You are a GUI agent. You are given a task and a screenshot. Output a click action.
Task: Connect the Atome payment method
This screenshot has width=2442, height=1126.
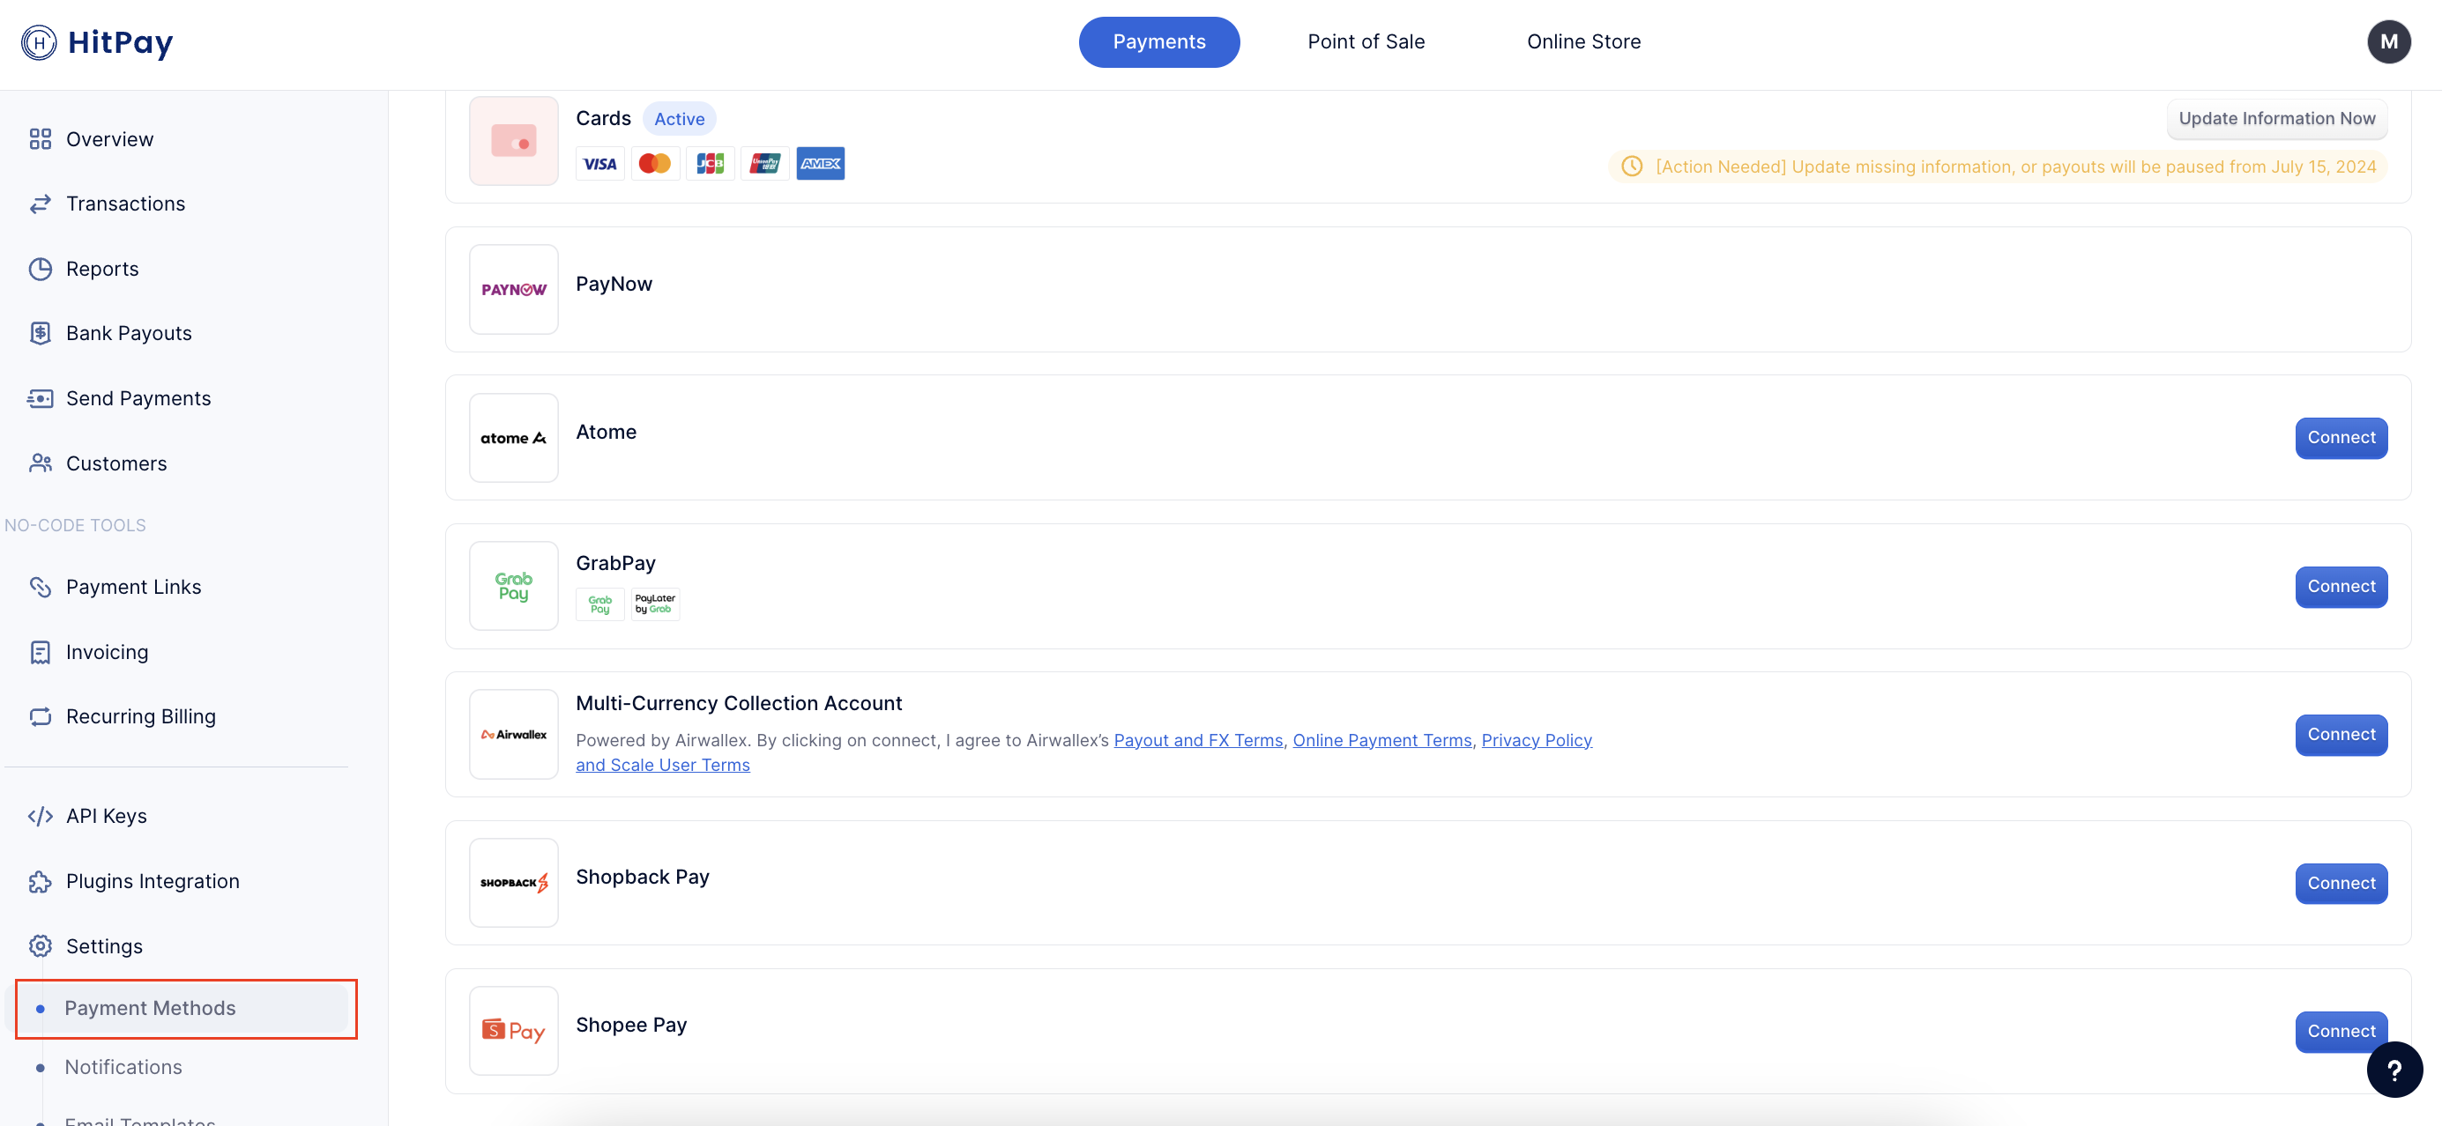pos(2341,438)
